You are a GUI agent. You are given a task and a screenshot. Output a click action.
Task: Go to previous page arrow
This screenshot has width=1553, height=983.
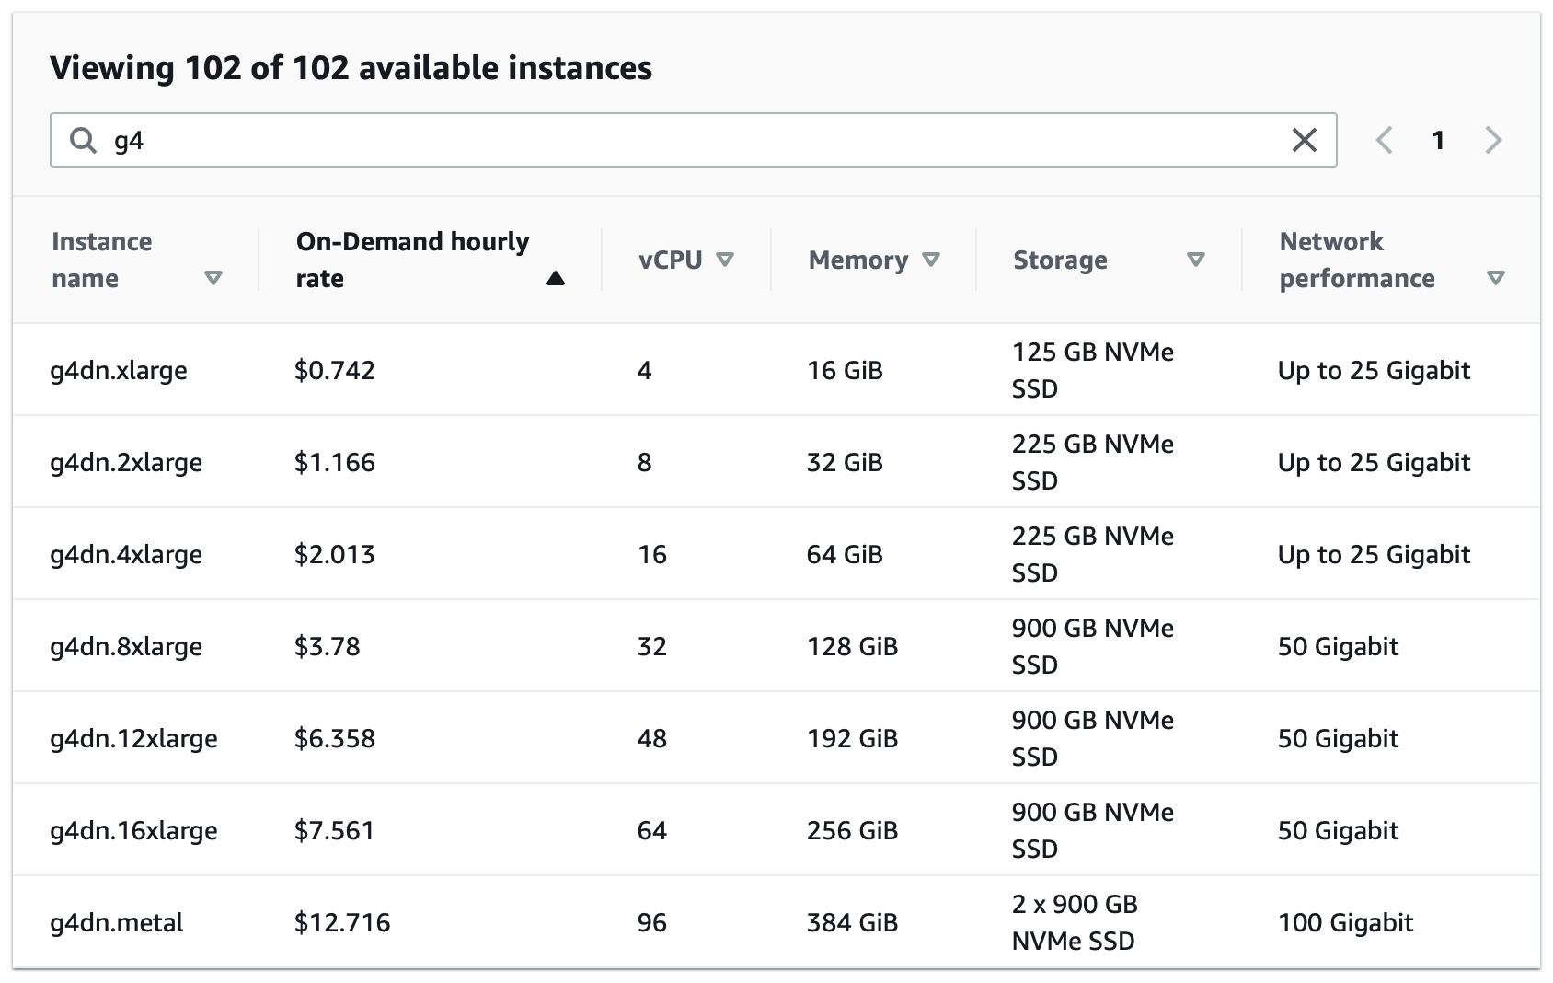coord(1384,140)
